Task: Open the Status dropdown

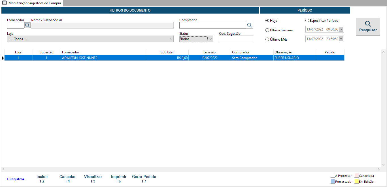Action: pos(196,39)
